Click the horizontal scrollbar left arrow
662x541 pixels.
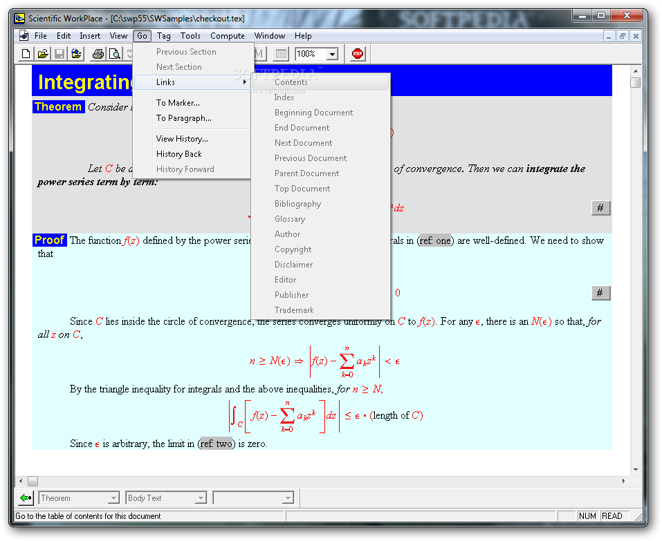point(21,481)
